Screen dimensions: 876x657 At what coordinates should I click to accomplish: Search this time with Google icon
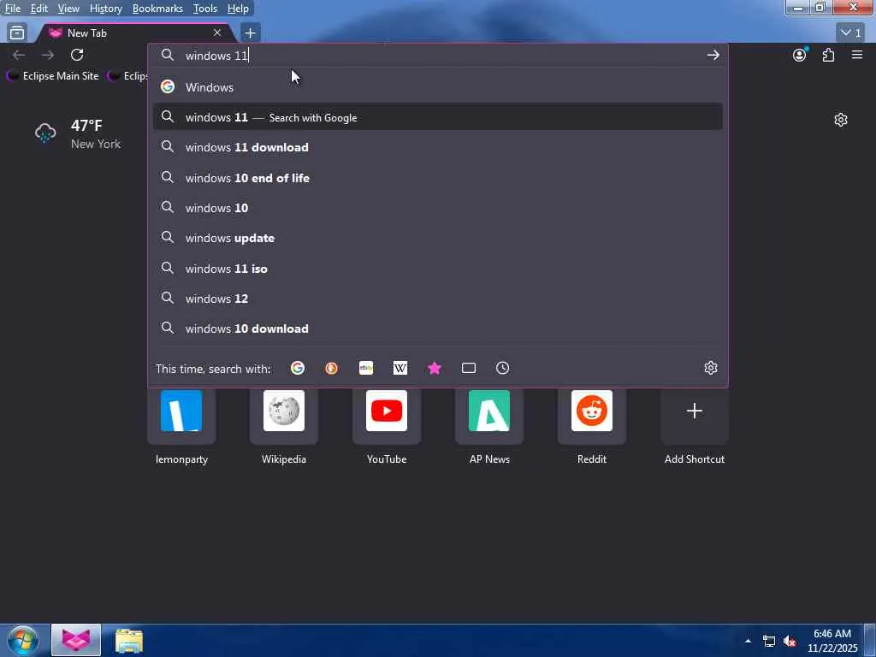[297, 368]
